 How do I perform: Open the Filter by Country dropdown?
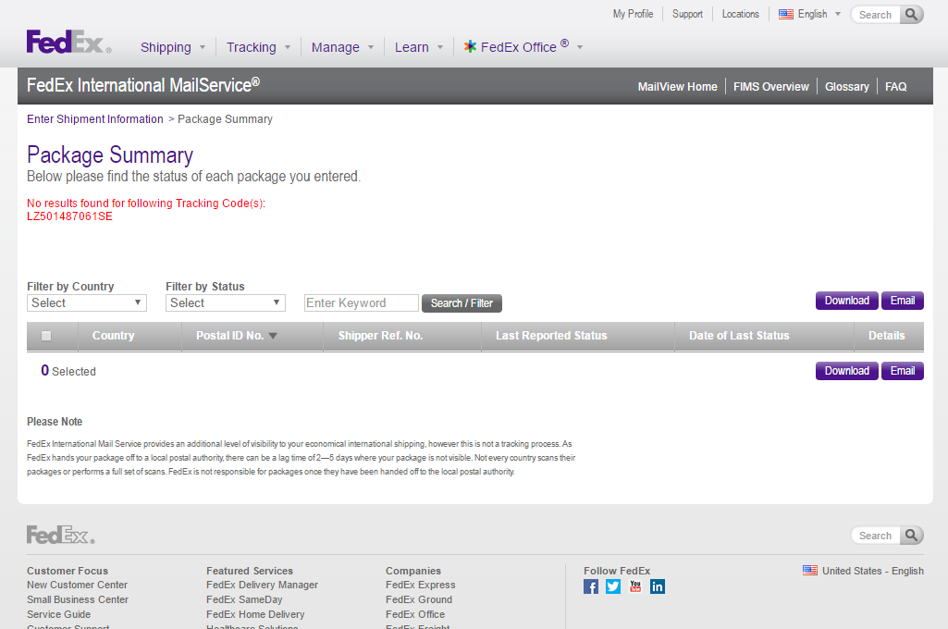[x=87, y=302]
